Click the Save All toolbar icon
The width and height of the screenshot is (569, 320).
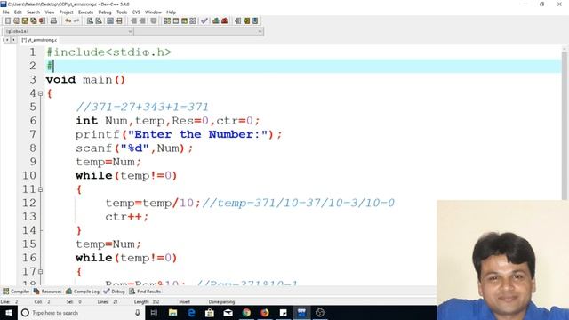(x=34, y=21)
